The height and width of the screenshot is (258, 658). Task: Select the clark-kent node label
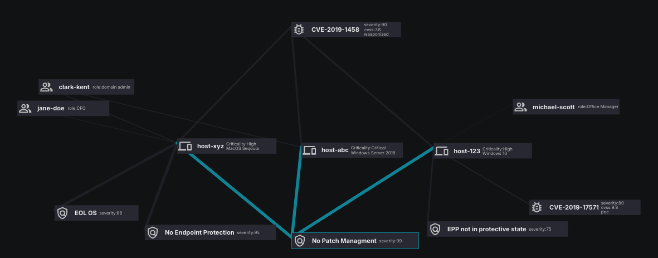(74, 87)
